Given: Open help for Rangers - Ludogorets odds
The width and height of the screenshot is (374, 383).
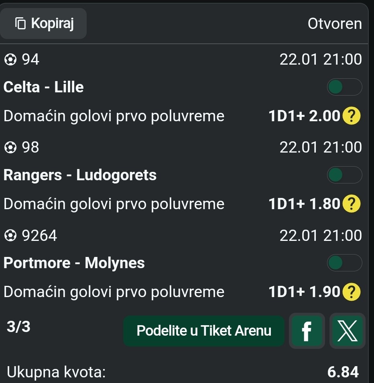Looking at the screenshot, I should click(x=352, y=204).
